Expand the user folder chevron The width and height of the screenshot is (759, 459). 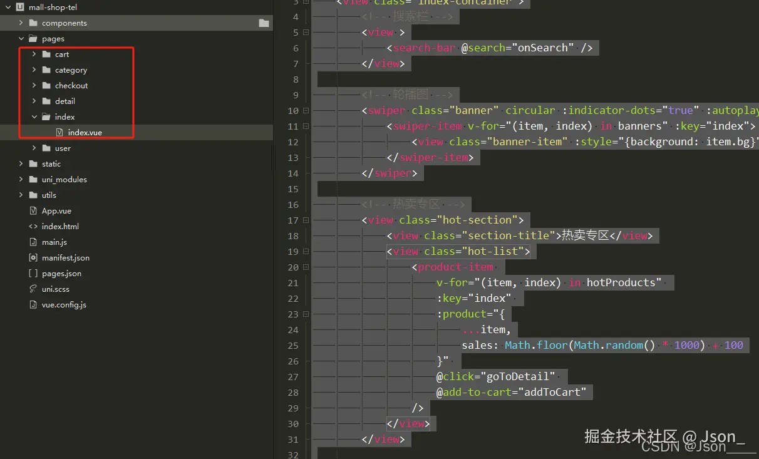tap(34, 148)
